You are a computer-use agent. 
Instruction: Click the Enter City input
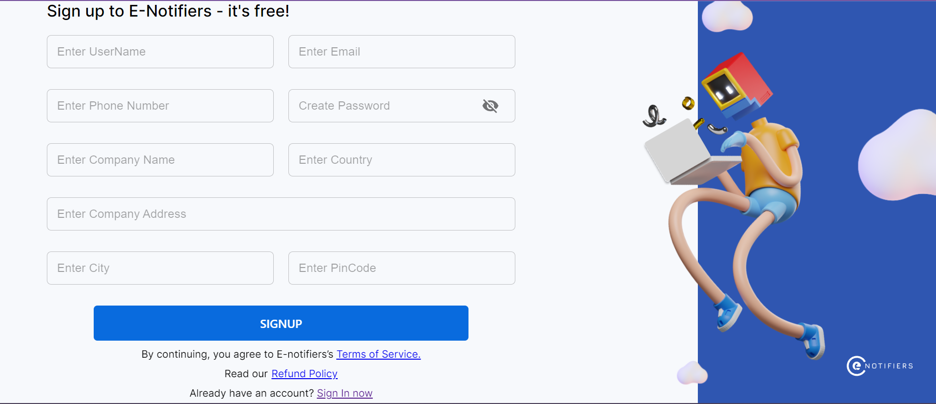[160, 268]
